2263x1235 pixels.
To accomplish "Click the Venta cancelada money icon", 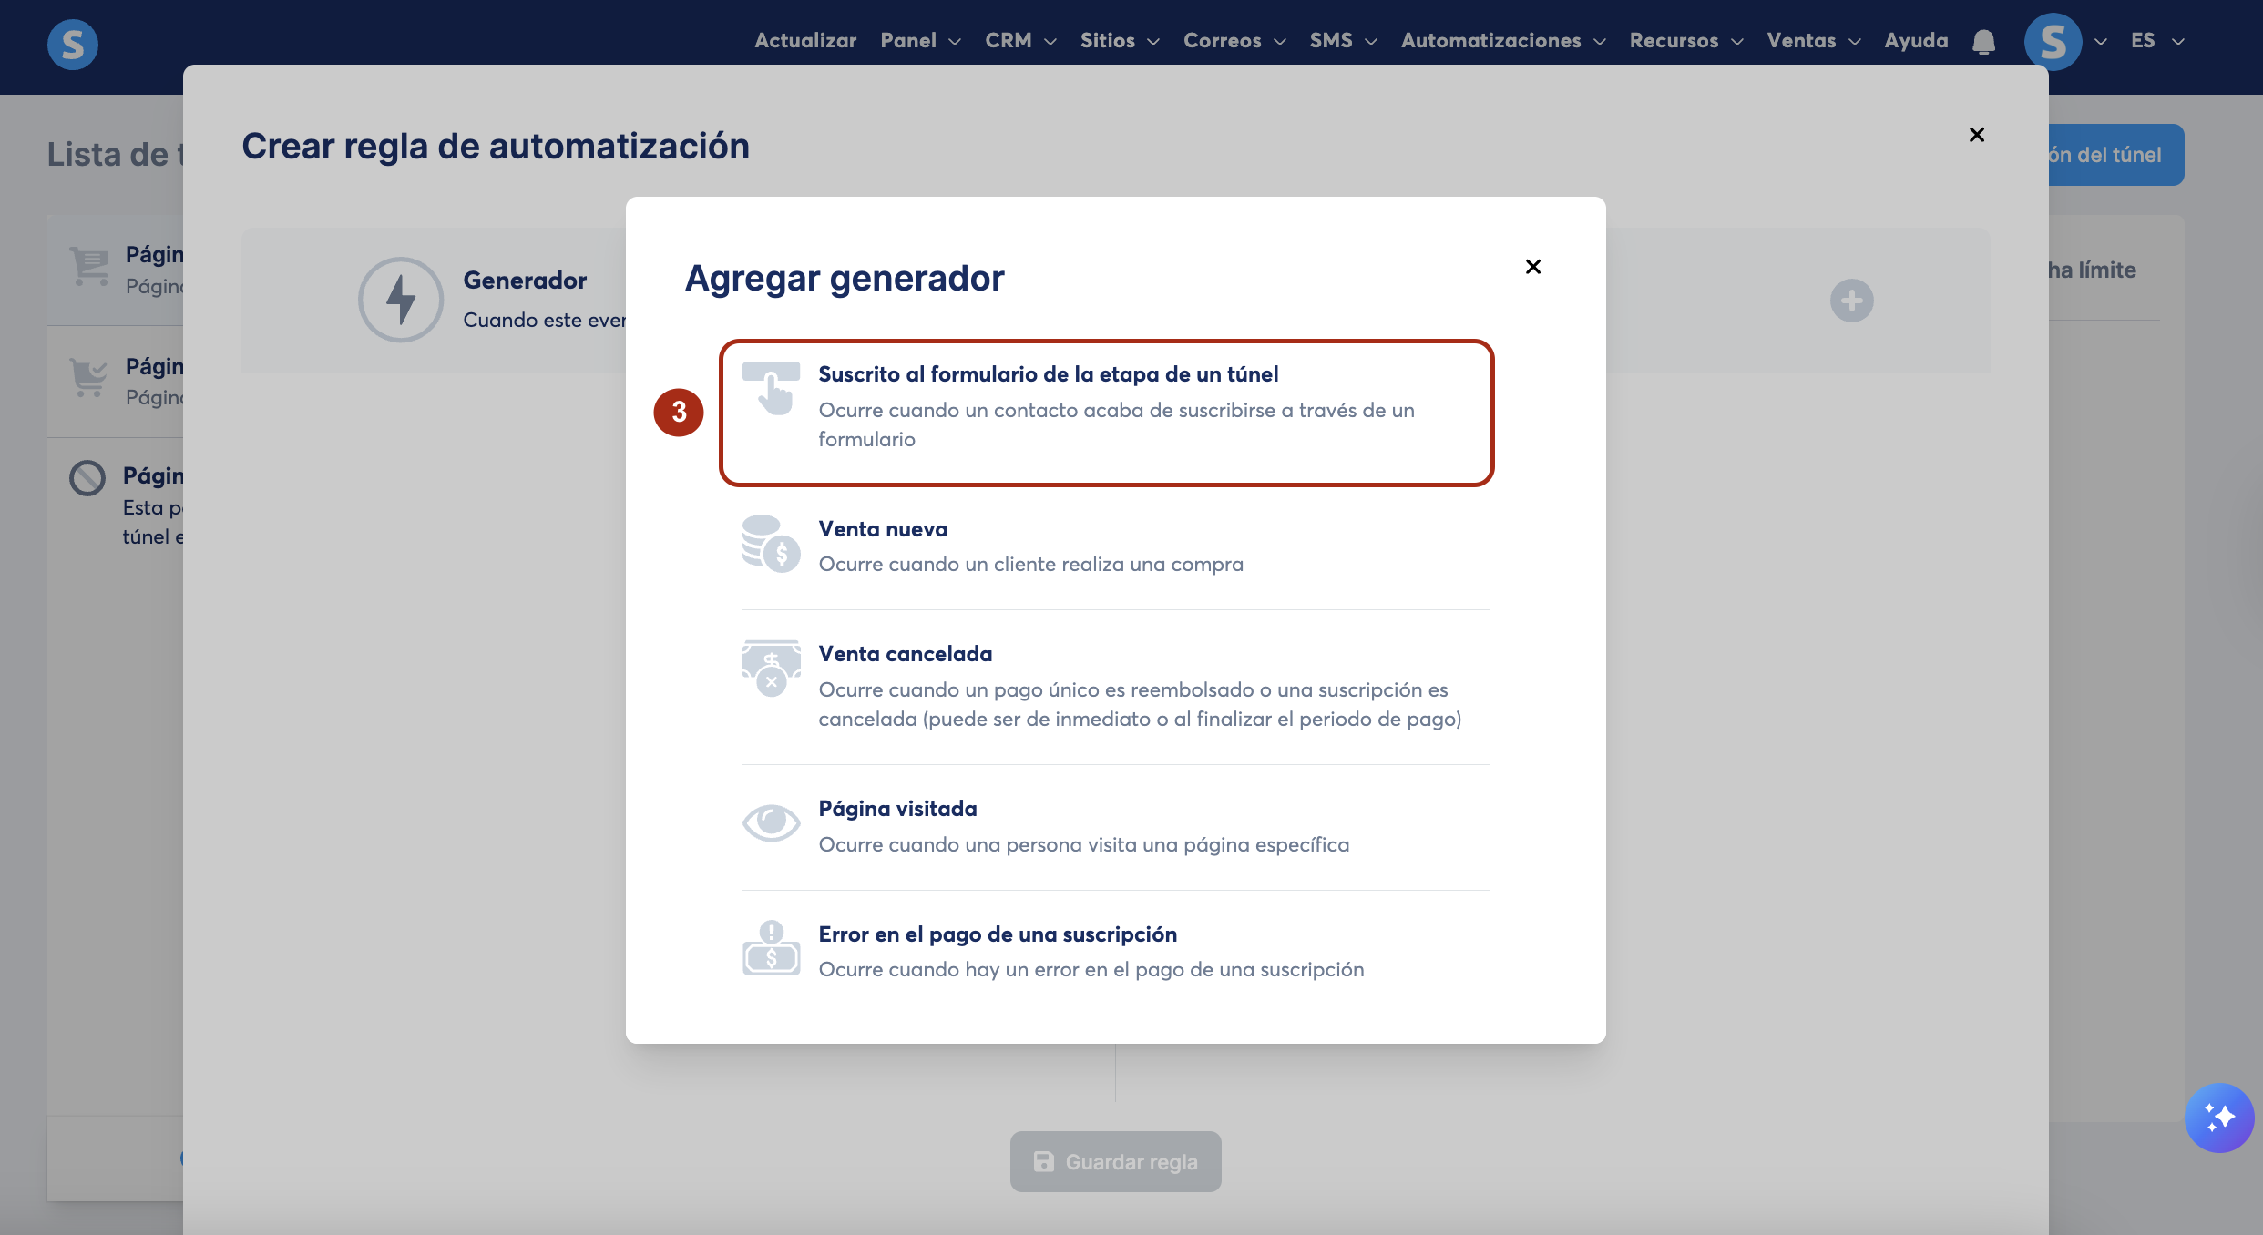I will 771,669.
